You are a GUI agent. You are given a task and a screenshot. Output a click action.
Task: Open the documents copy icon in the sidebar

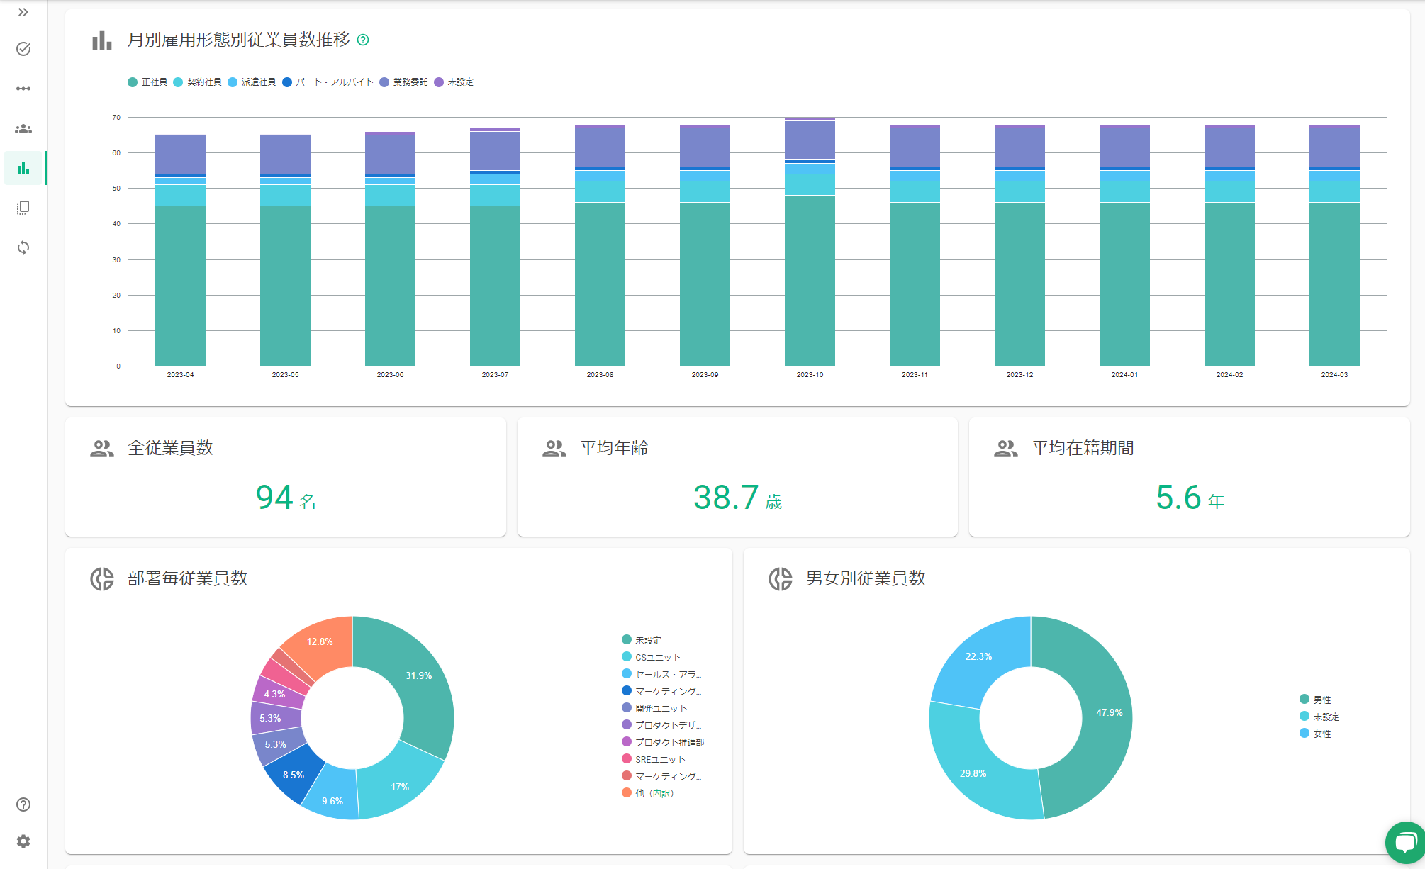click(x=23, y=208)
